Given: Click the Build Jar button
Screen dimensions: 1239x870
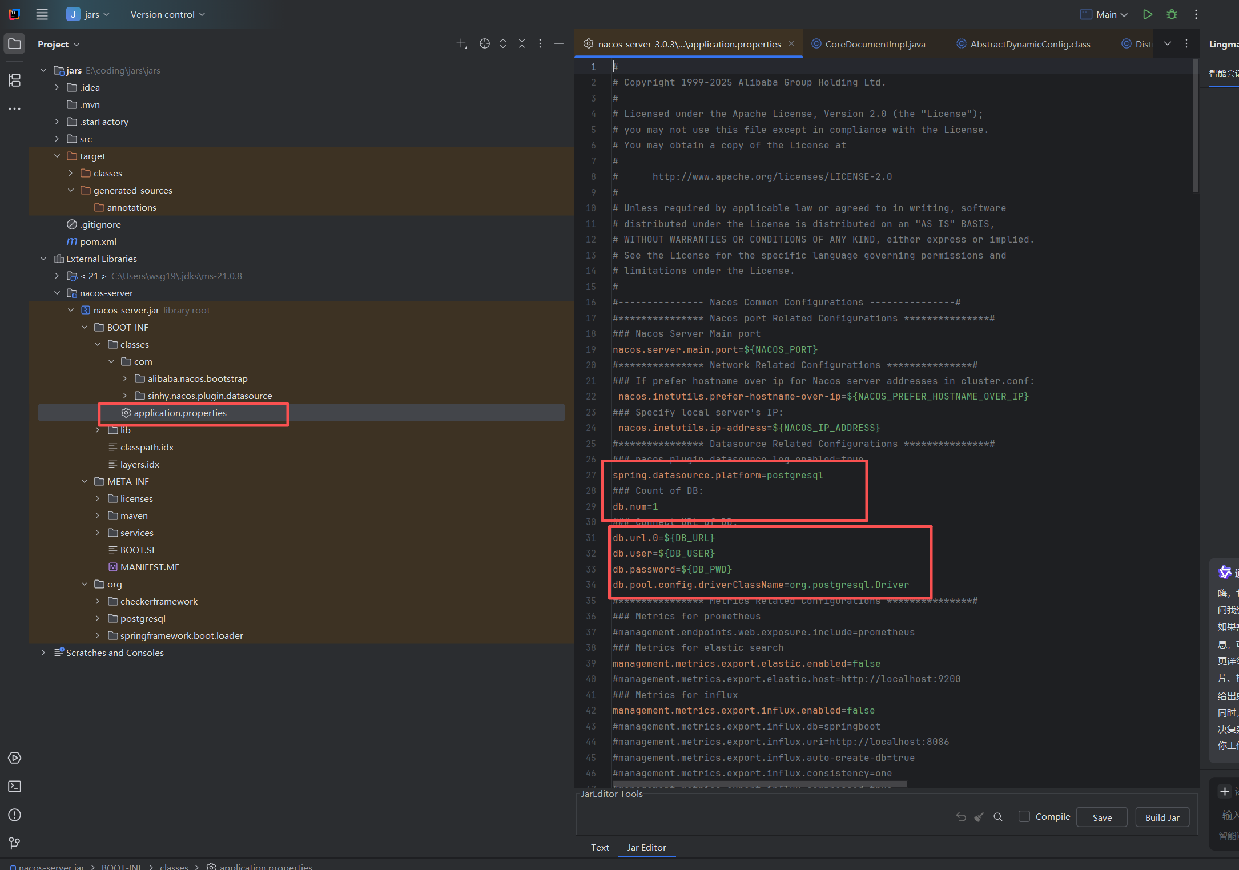Looking at the screenshot, I should coord(1162,817).
